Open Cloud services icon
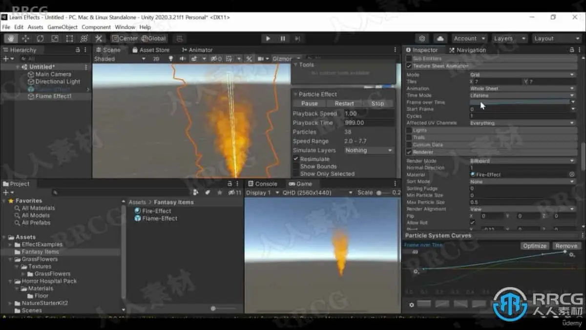 coord(440,39)
